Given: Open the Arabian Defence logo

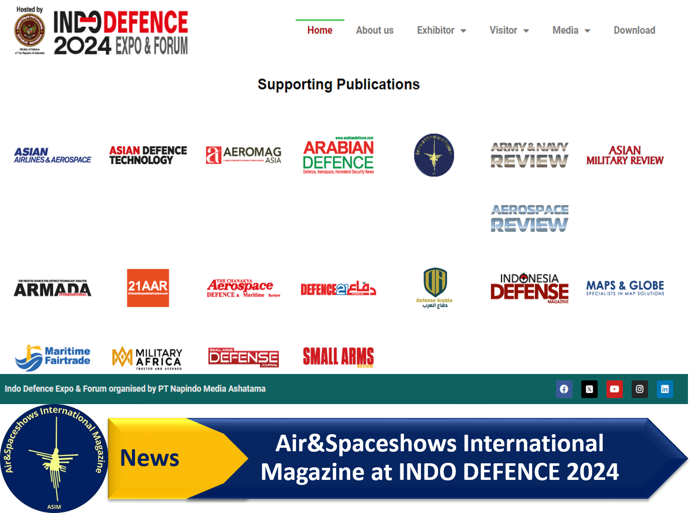Looking at the screenshot, I should 339,155.
